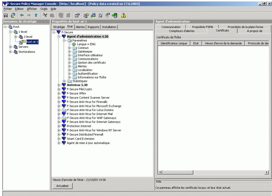The height and width of the screenshot is (196, 272).
Task: Click the NT host icon beside host-at-1
Action: [x=22, y=42]
